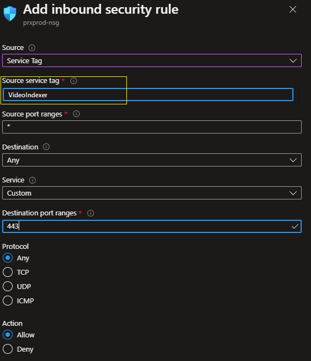This screenshot has width=311, height=361.
Task: Click the Azure shield security icon
Action: click(10, 14)
